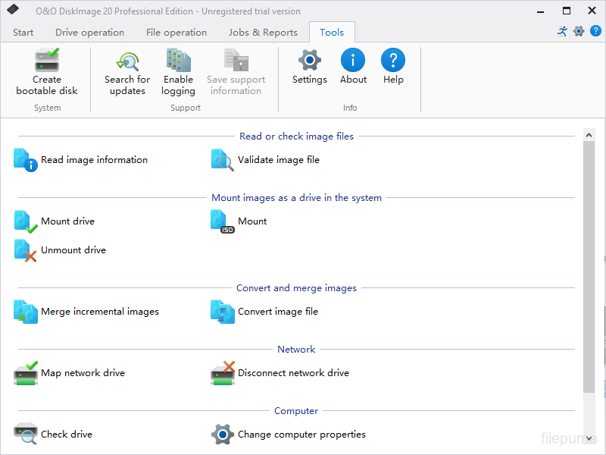Click the Read image information icon
Image resolution: width=606 pixels, height=455 pixels.
26,160
